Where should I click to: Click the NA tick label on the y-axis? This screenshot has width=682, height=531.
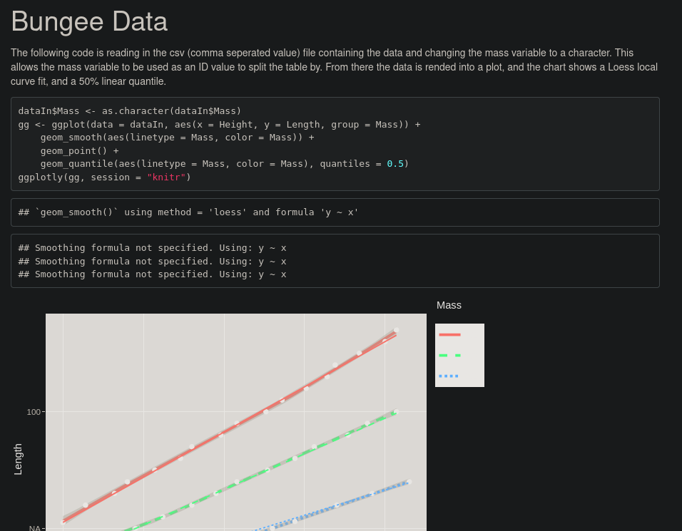[x=34, y=528]
